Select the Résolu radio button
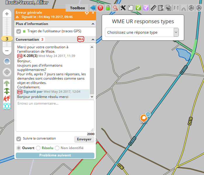204x175 pixels. coord(38,148)
